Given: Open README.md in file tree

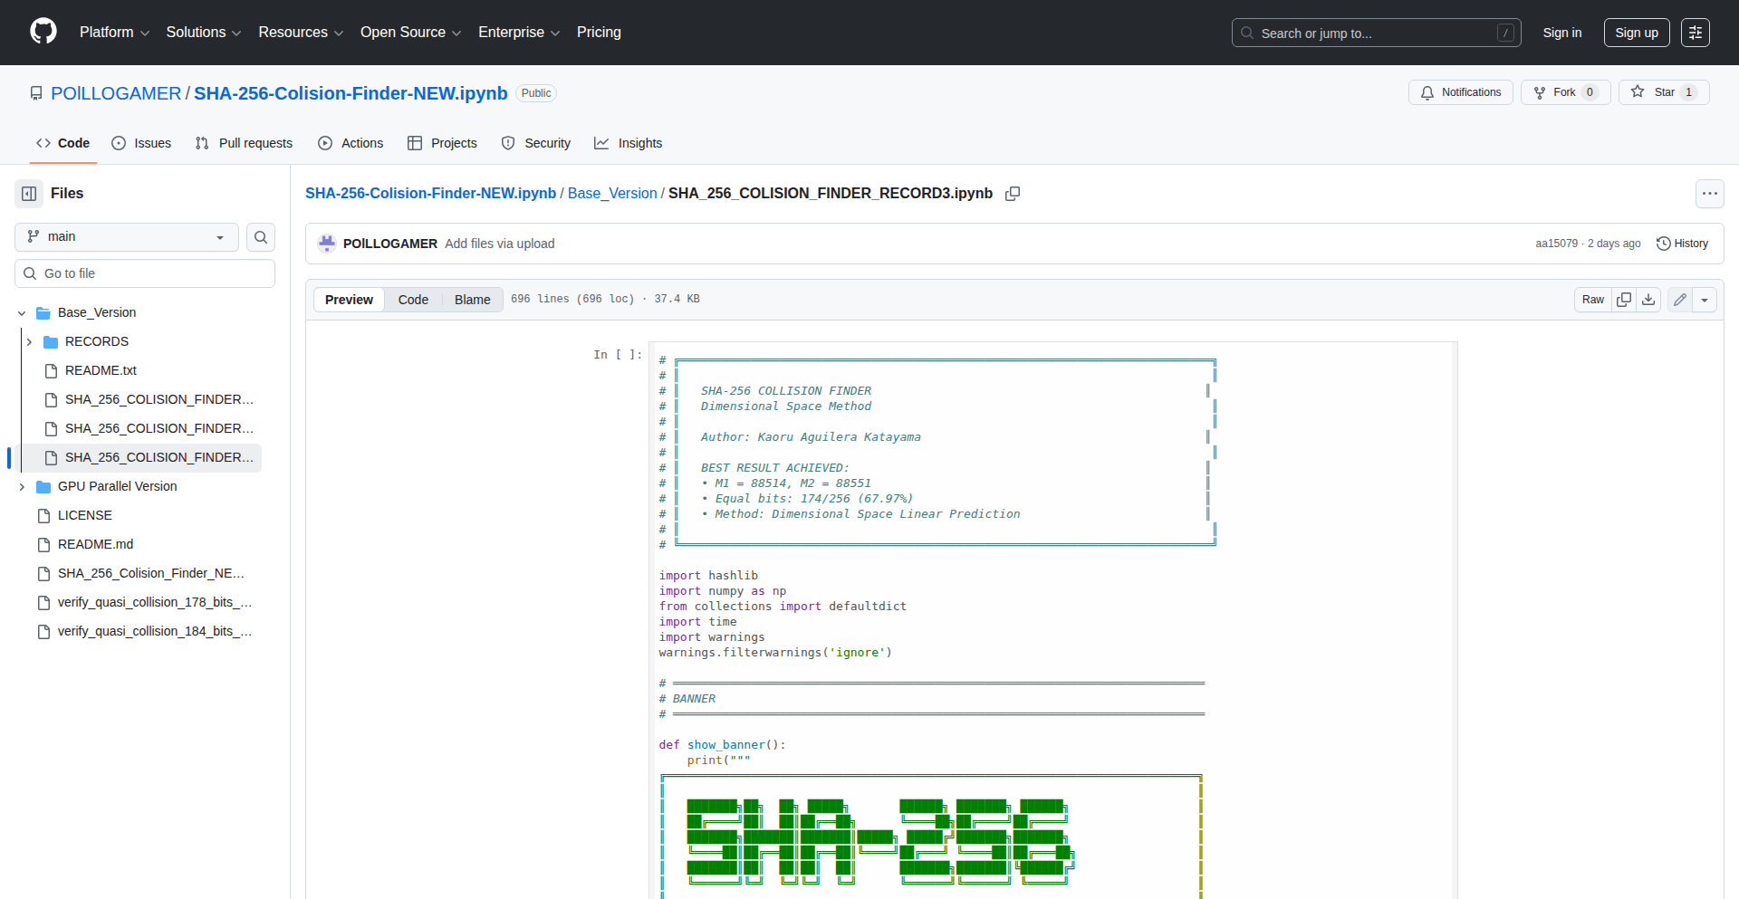Looking at the screenshot, I should coord(95,544).
